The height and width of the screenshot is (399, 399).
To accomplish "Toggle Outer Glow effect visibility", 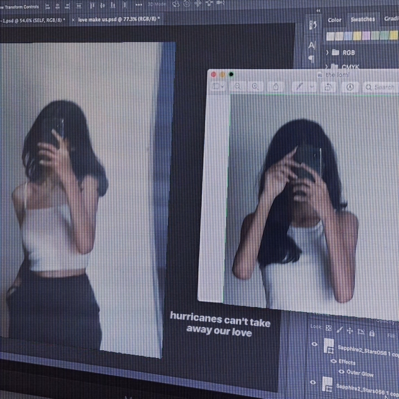I will click(341, 371).
